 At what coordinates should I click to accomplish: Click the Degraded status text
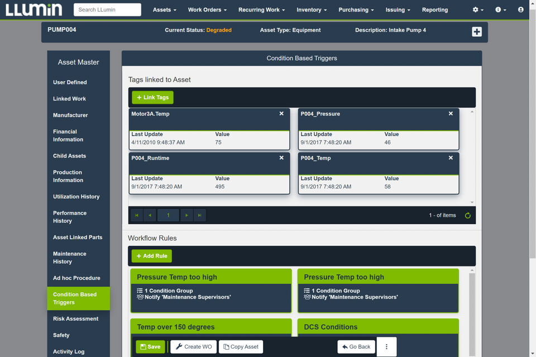(x=219, y=30)
